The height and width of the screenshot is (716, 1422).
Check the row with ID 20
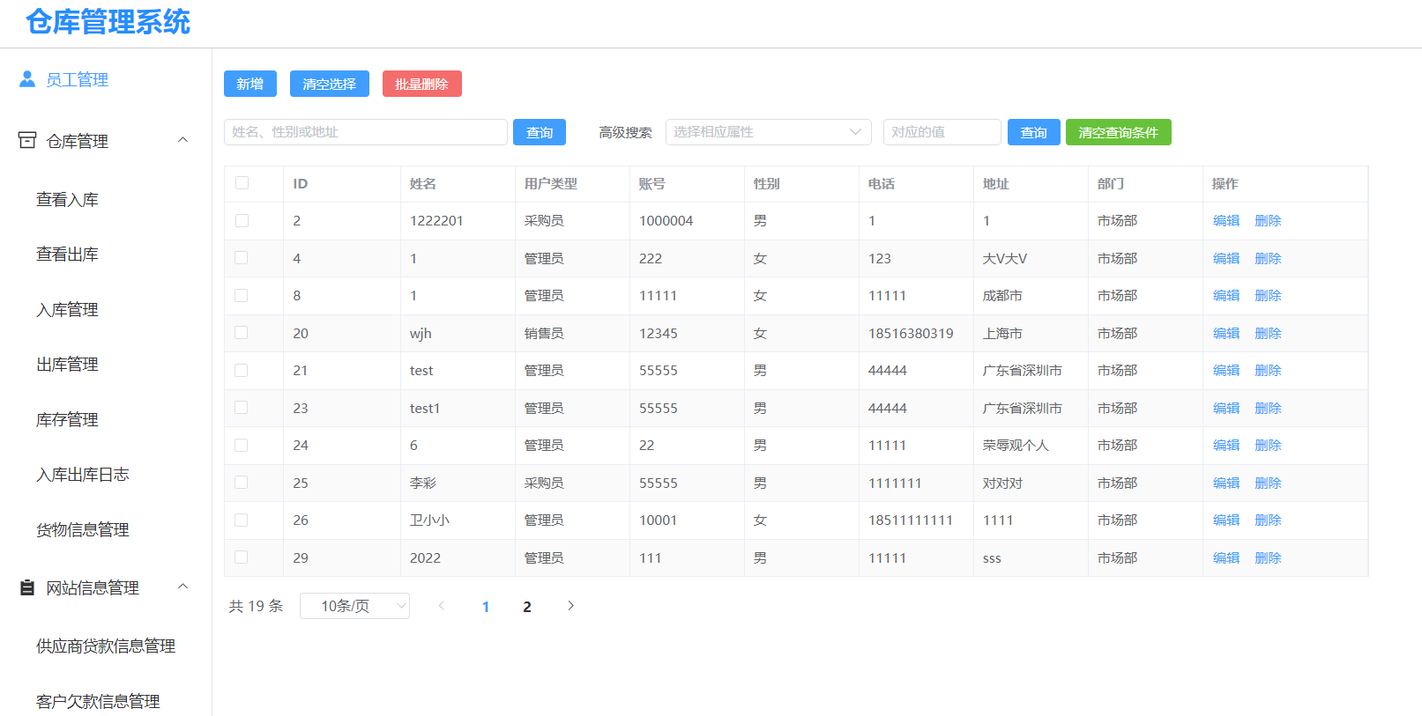point(242,333)
